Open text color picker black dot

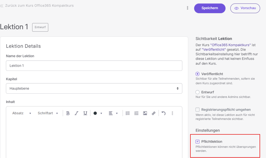coord(95,113)
